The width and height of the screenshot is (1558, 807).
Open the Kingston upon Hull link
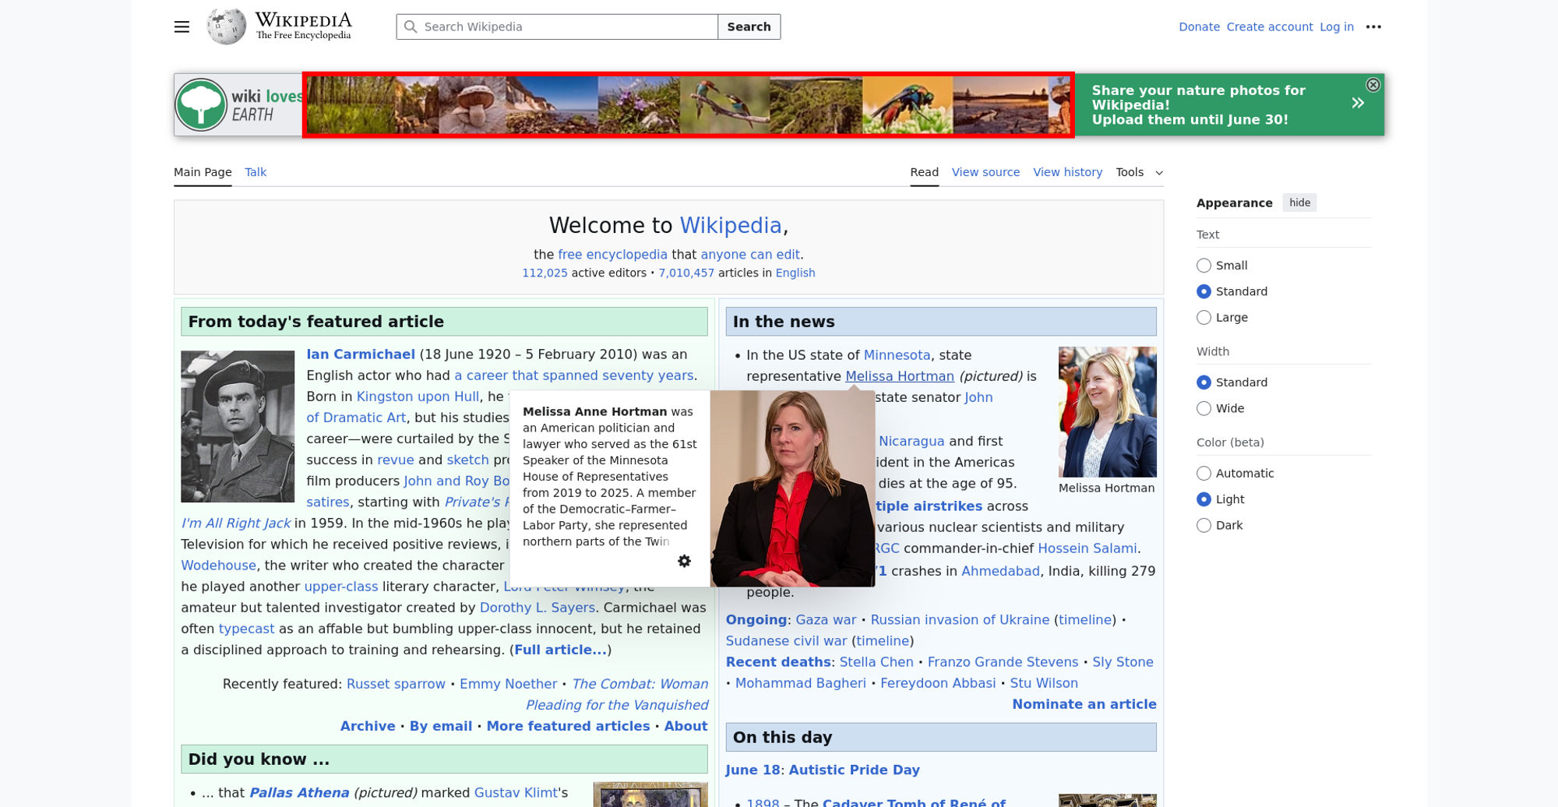[418, 396]
